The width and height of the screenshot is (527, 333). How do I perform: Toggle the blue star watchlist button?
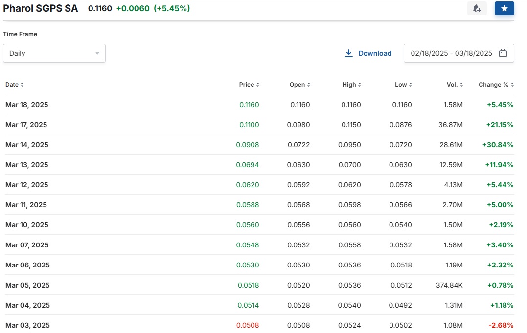[x=504, y=8]
